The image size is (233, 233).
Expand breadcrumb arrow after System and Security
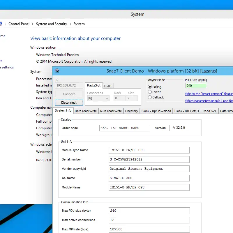[70, 24]
